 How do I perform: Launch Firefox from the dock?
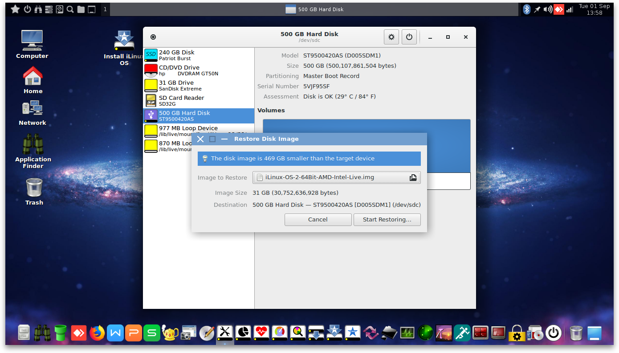click(97, 332)
